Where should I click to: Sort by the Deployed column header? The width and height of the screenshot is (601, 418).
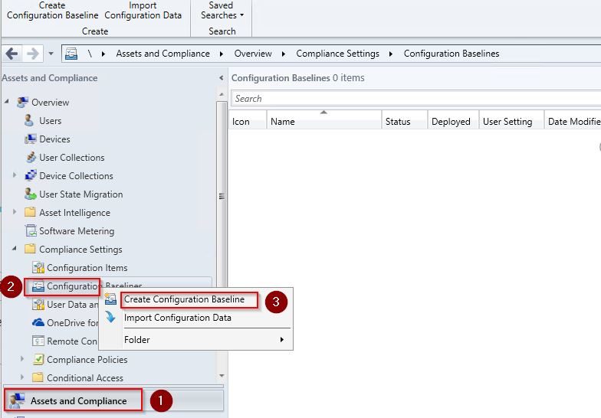pos(453,119)
